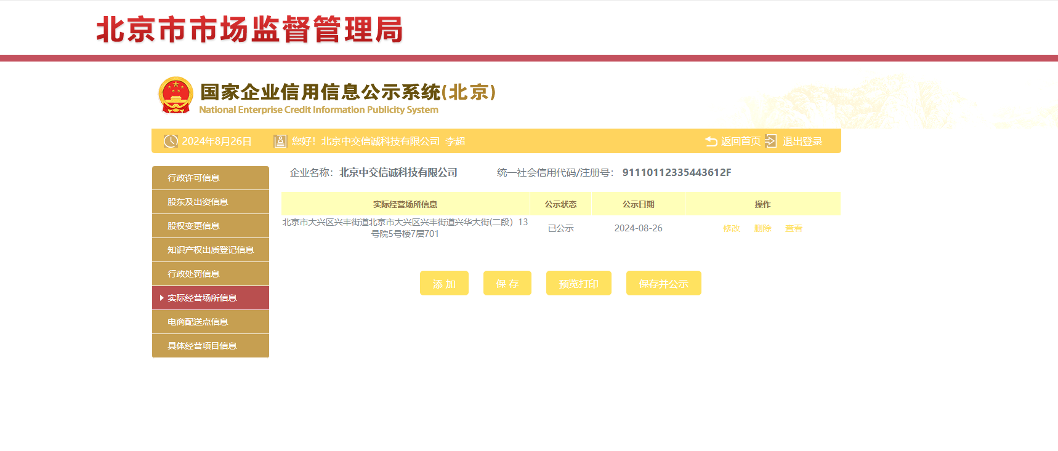The image size is (1058, 451).
Task: Click the 国家企业信用信息公示系统 title
Action: click(x=348, y=92)
